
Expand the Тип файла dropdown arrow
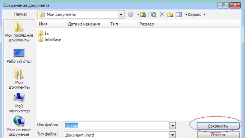click(172, 135)
